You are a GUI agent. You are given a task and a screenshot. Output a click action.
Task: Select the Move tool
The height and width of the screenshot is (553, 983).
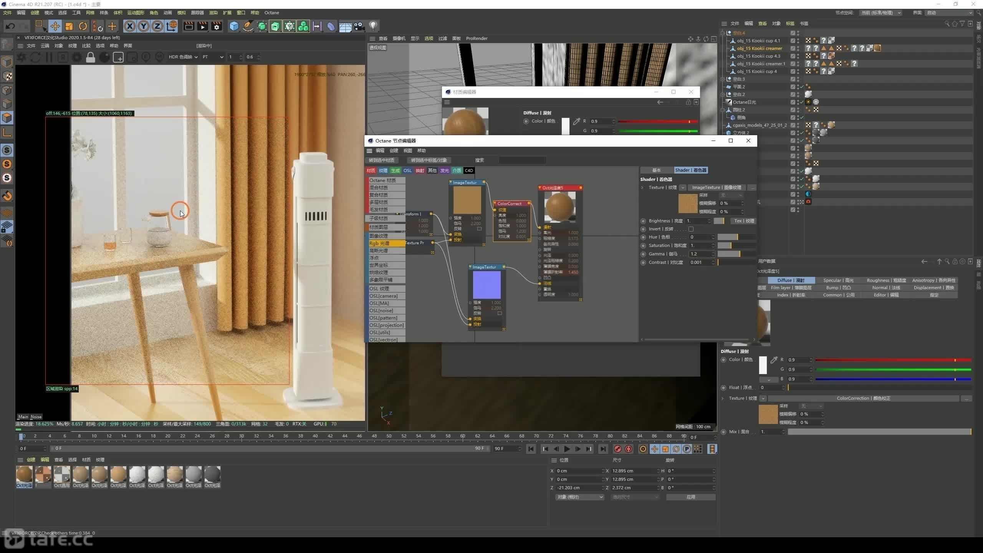click(x=55, y=26)
